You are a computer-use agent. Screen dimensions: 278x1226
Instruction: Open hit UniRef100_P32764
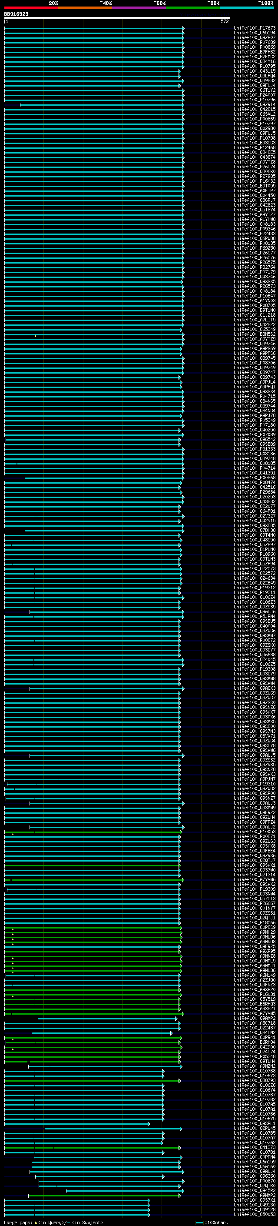pos(255,267)
